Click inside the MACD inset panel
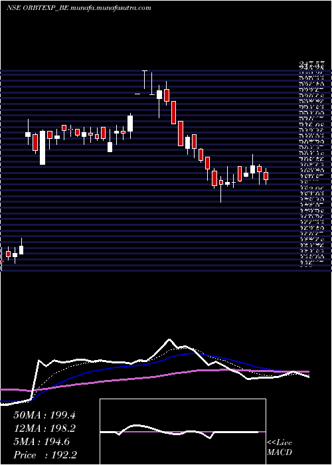 click(183, 432)
